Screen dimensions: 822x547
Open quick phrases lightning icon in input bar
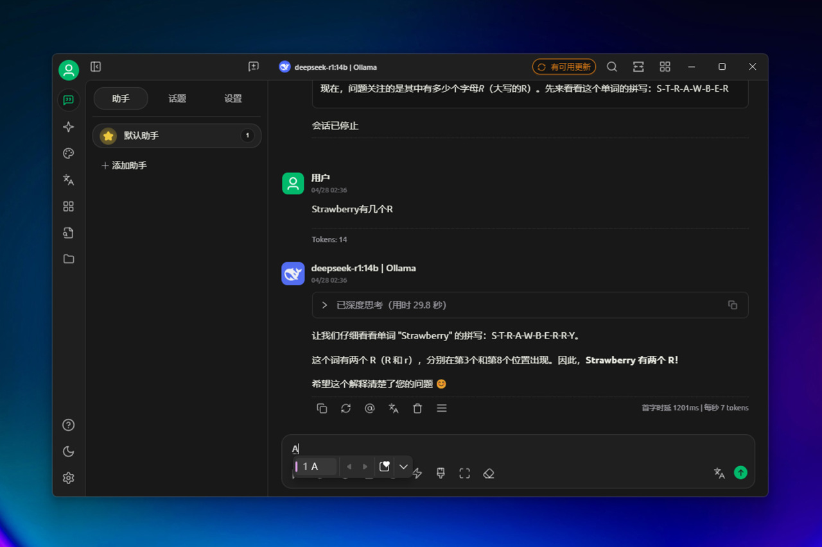pos(417,473)
